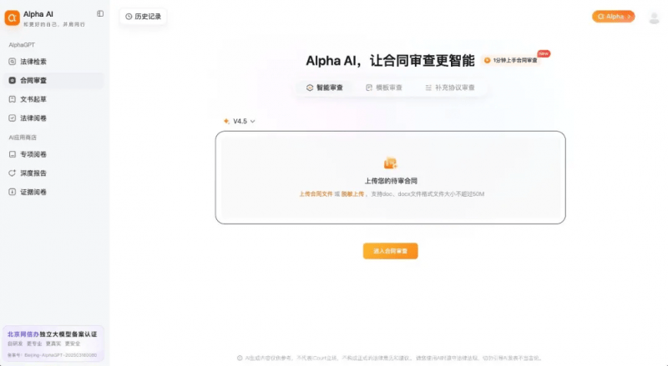Click the 北京网信办 certification banner
This screenshot has height=366, width=668.
click(x=53, y=343)
